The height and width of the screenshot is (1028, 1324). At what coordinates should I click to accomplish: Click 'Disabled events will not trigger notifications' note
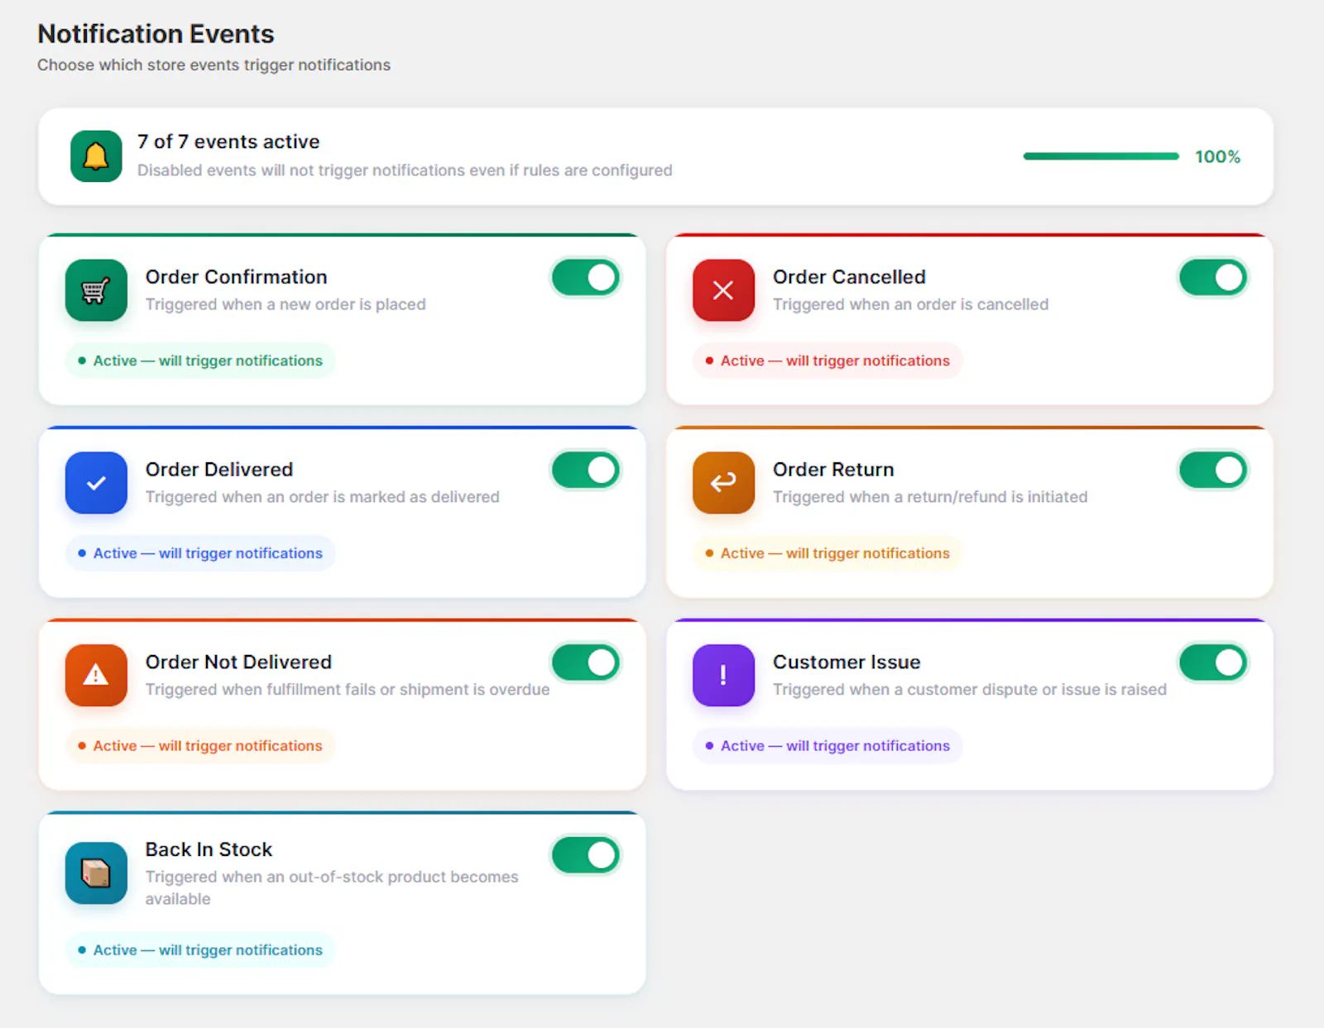[x=405, y=170]
